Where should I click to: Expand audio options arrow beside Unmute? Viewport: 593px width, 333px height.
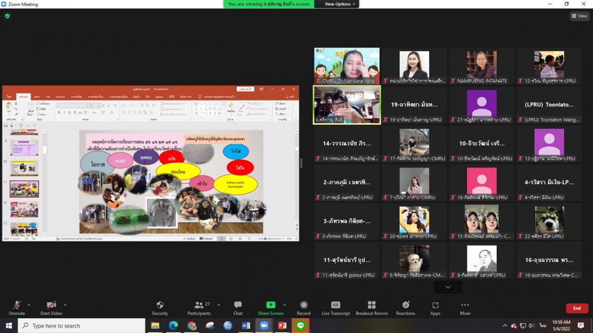(29, 305)
